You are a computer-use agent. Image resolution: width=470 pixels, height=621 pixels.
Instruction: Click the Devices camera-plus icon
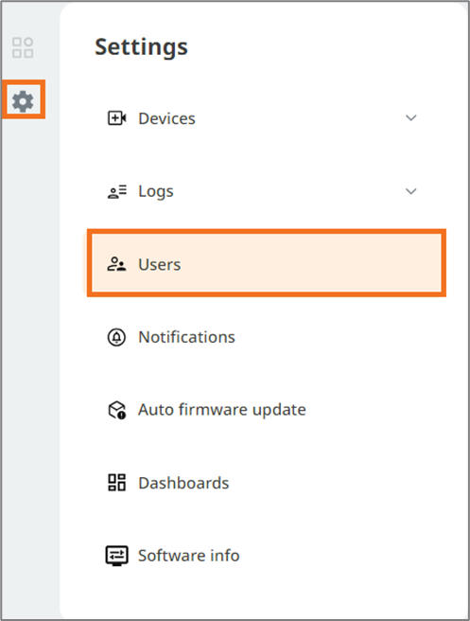(x=116, y=118)
